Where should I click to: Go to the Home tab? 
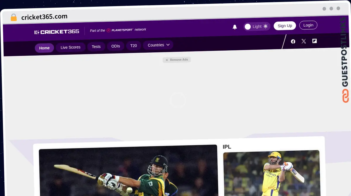(x=44, y=48)
